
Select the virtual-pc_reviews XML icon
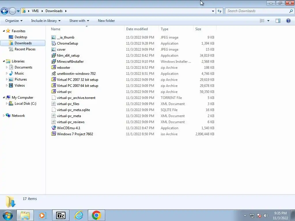[54, 122]
